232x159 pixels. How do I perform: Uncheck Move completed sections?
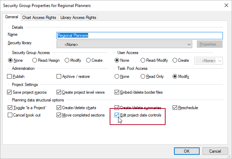coord(59,115)
